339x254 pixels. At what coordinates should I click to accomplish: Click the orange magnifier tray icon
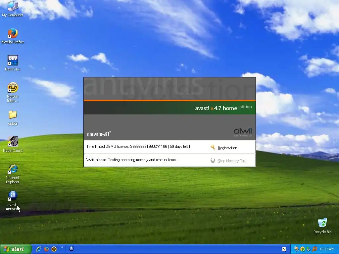pyautogui.click(x=315, y=249)
